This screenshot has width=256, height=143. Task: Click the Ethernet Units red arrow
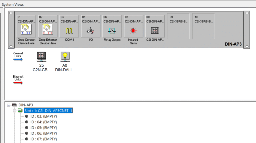18,83
